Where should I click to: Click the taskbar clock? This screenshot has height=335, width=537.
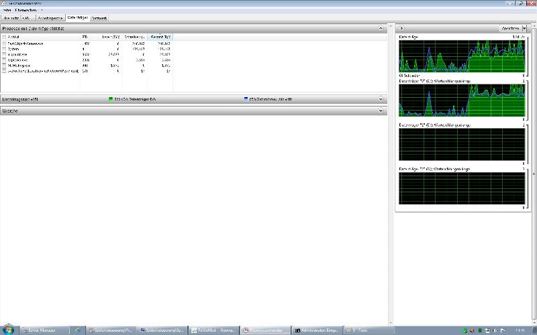(x=520, y=330)
